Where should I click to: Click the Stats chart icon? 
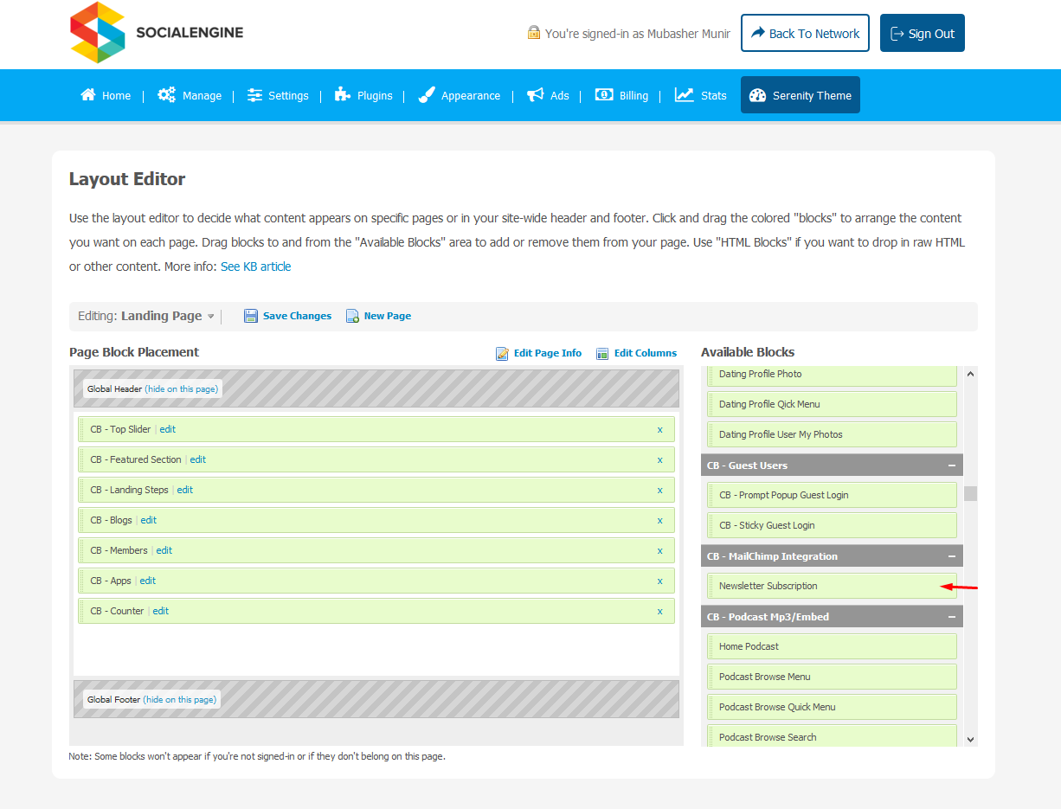coord(685,95)
